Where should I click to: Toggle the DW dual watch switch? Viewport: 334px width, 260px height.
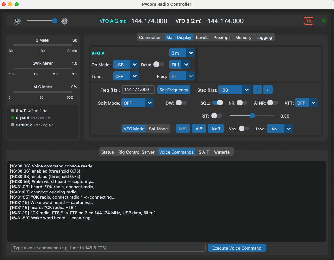coord(181,103)
